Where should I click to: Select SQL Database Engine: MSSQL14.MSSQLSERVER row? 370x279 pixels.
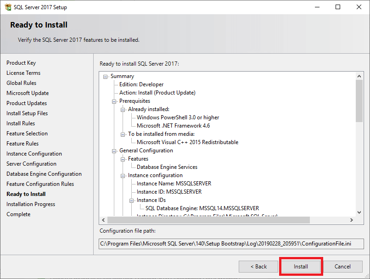click(202, 208)
